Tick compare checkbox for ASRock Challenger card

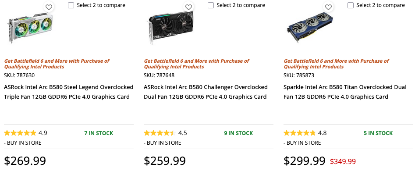[x=211, y=5]
